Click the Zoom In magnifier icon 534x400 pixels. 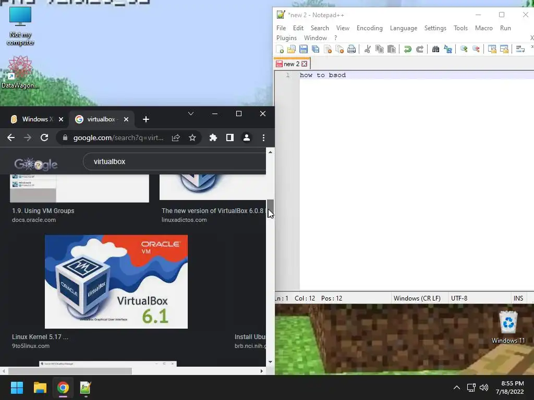coord(464,49)
